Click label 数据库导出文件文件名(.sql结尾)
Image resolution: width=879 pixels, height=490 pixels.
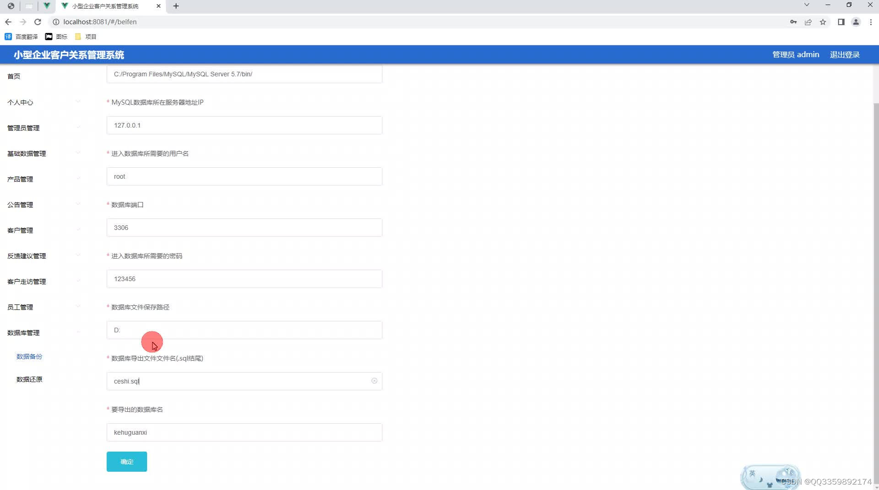tap(157, 358)
